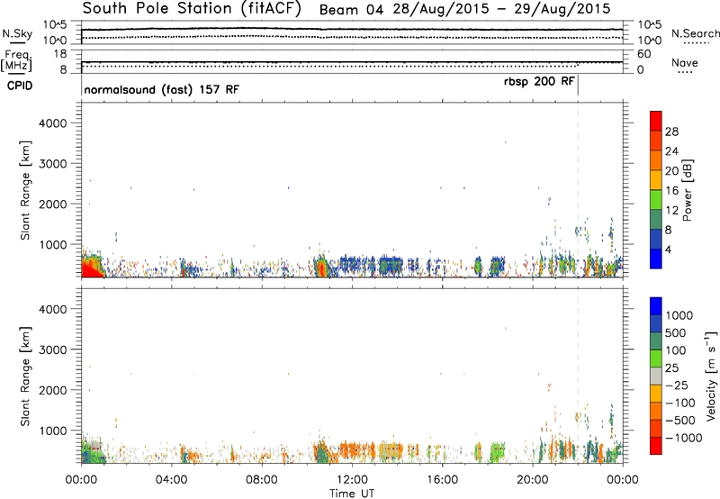Click the 'Time UT' axis label
The width and height of the screenshot is (720, 499).
coord(352,494)
